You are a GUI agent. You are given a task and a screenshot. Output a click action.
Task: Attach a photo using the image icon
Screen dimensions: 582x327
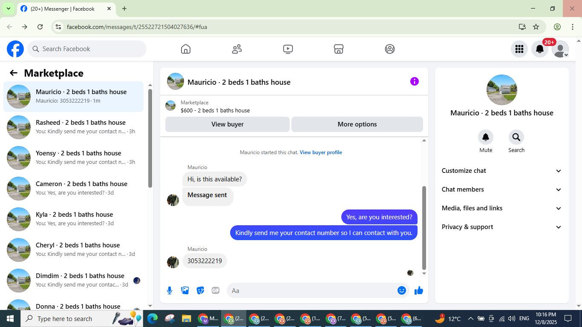(185, 290)
